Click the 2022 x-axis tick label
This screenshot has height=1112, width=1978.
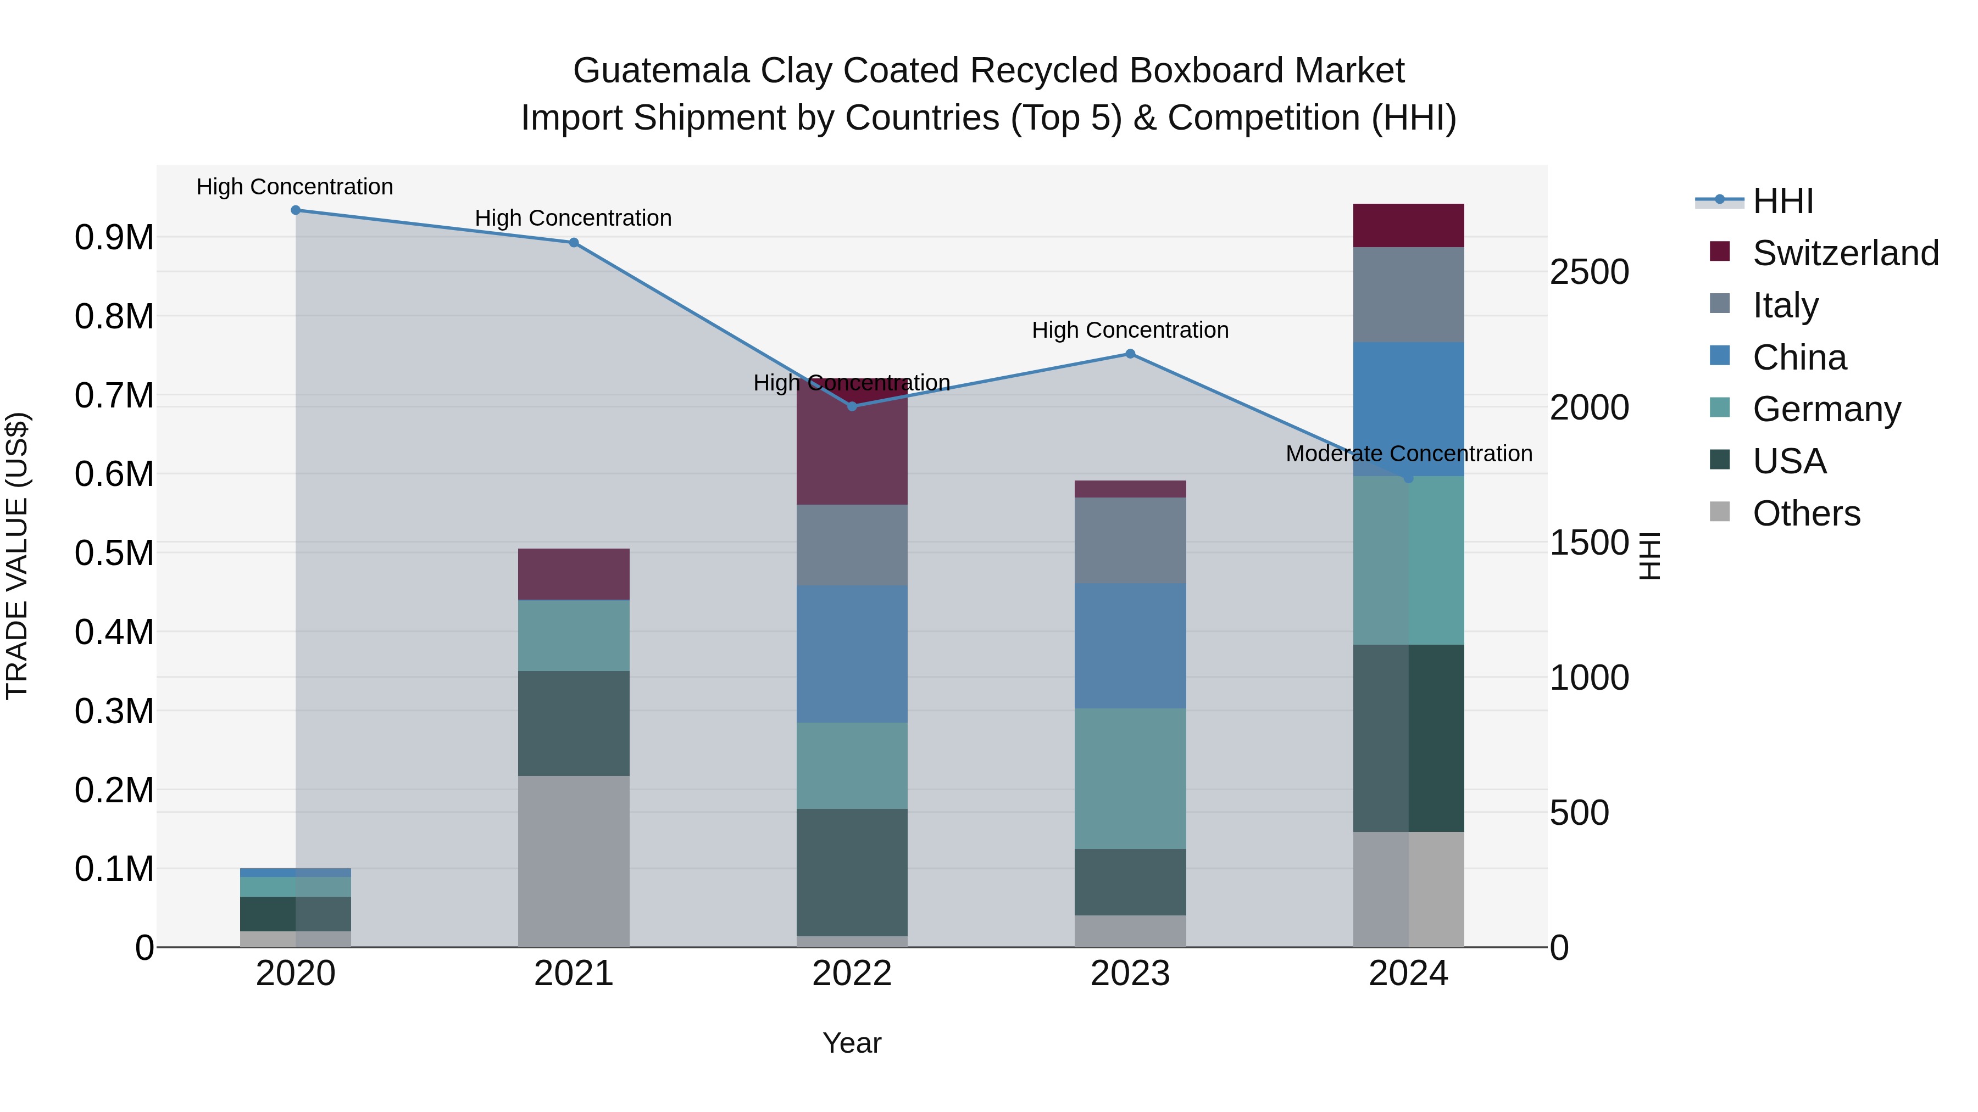(x=852, y=974)
